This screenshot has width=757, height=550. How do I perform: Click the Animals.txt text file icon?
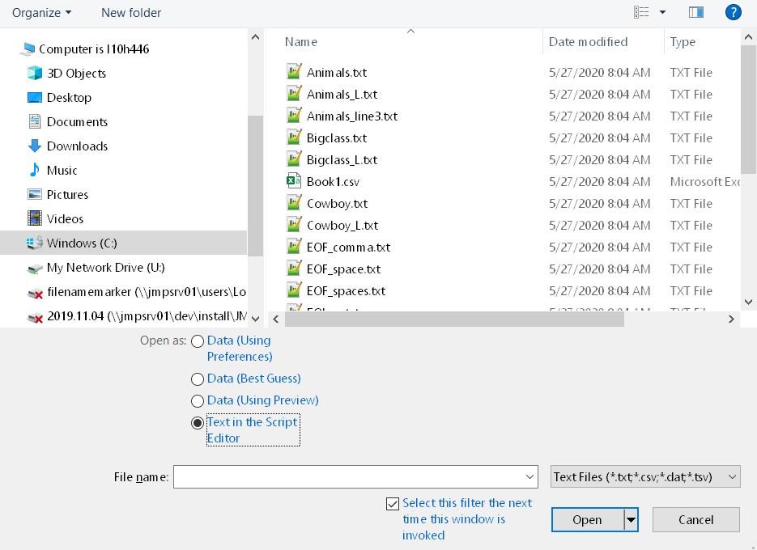293,72
